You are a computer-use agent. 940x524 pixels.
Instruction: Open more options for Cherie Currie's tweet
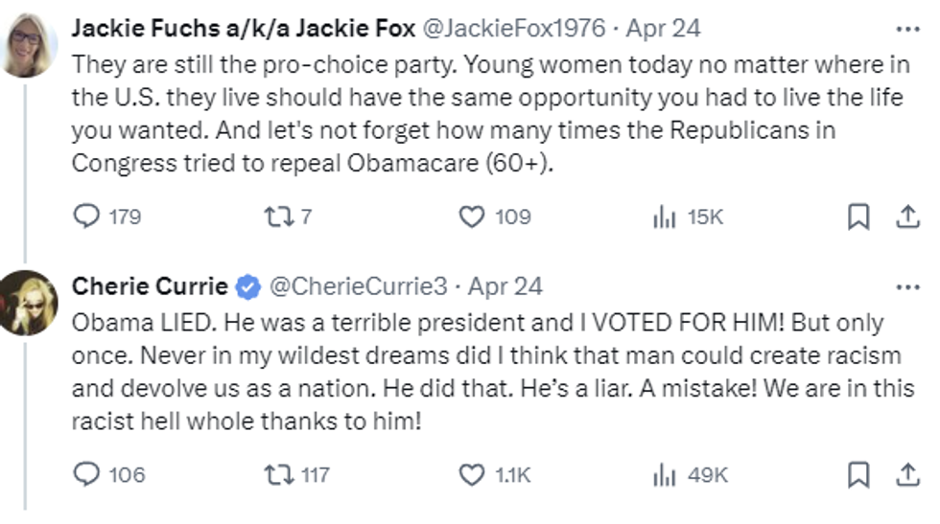coord(906,286)
